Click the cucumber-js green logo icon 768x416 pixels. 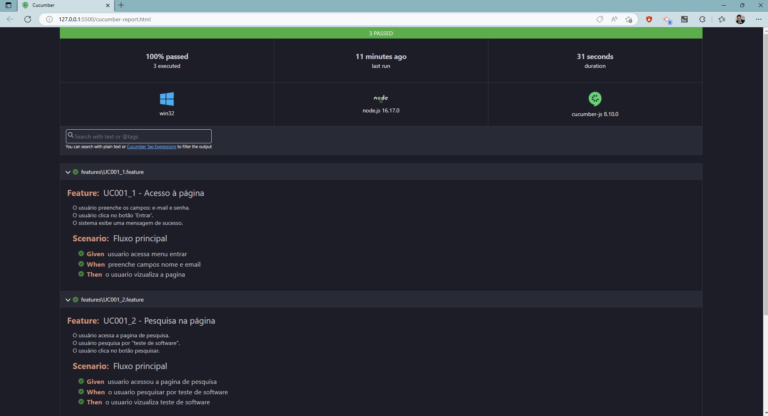(595, 99)
